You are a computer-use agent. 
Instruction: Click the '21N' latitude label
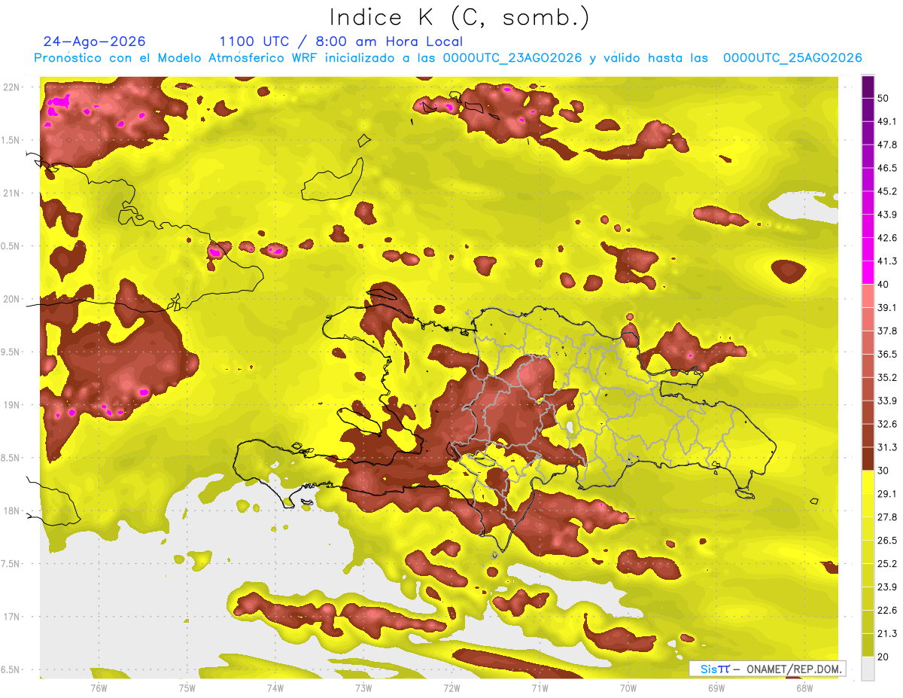click(x=12, y=193)
